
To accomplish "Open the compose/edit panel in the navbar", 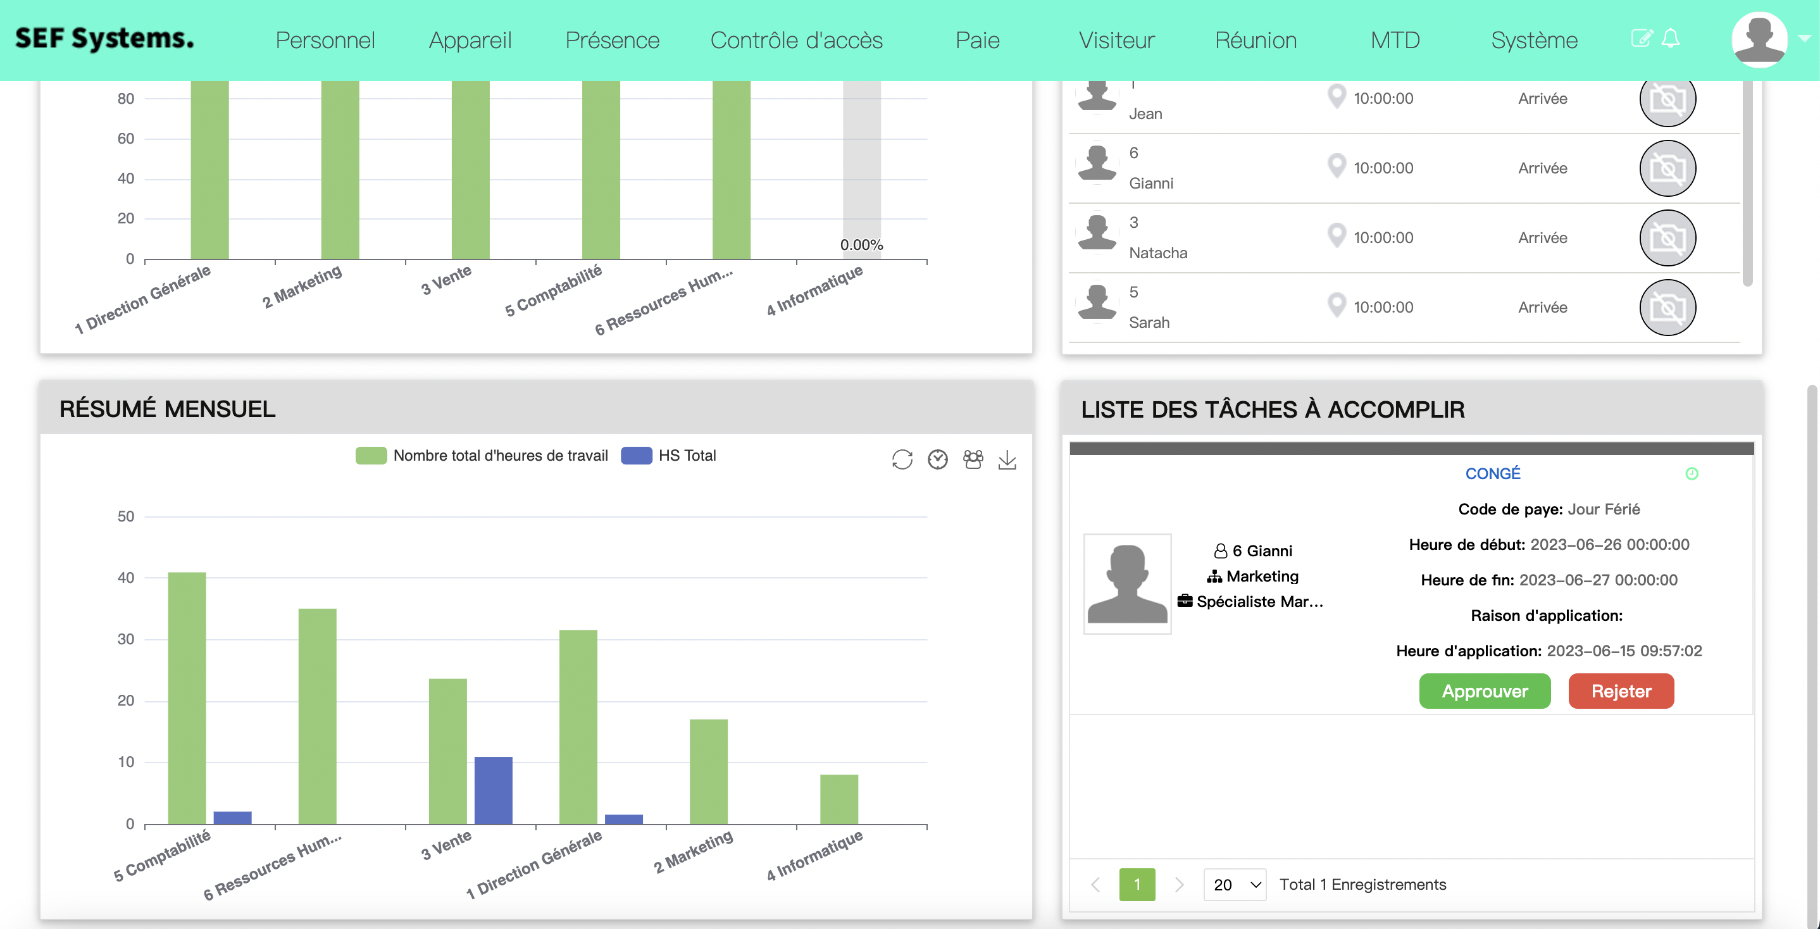I will [x=1642, y=39].
